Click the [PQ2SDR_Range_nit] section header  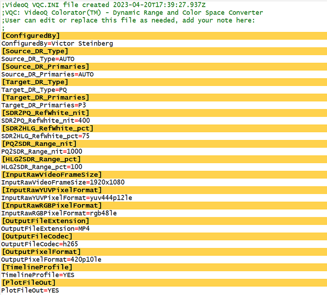point(39,144)
